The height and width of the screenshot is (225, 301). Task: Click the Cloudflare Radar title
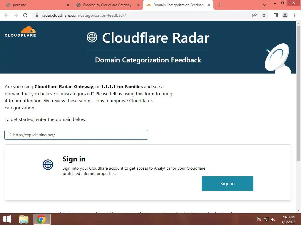(x=156, y=38)
